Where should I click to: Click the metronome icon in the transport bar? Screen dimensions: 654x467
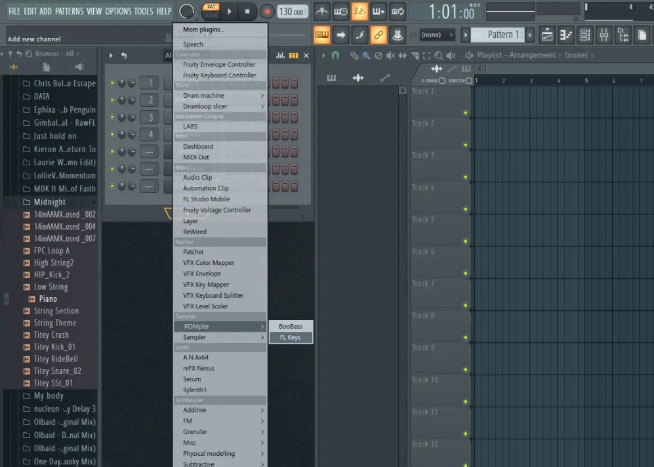(321, 11)
